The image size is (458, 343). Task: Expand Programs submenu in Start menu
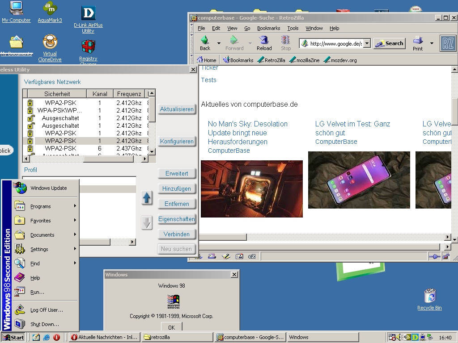coord(46,206)
